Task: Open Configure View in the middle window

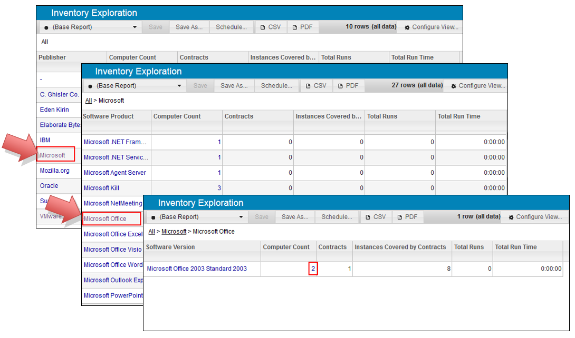Action: point(478,86)
